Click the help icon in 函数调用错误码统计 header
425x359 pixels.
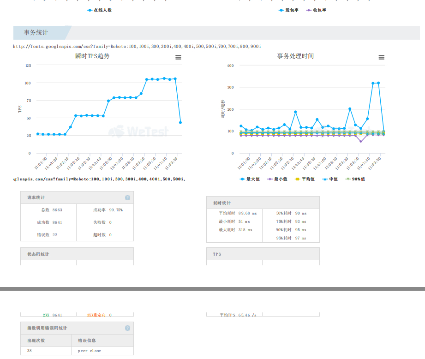pyautogui.click(x=127, y=328)
